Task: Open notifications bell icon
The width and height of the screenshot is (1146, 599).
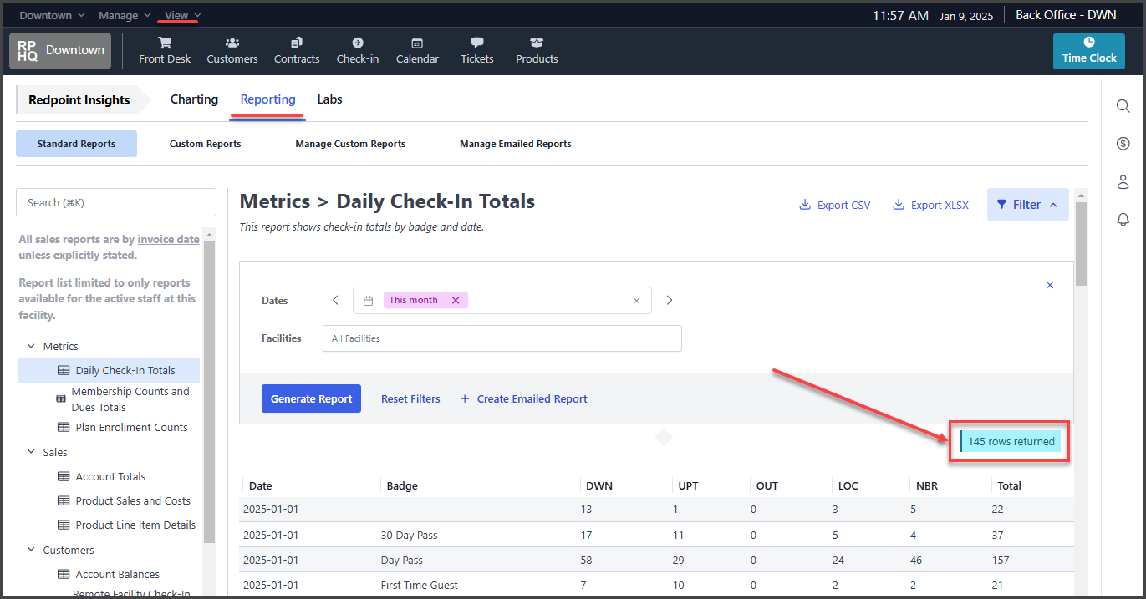Action: pos(1123,220)
